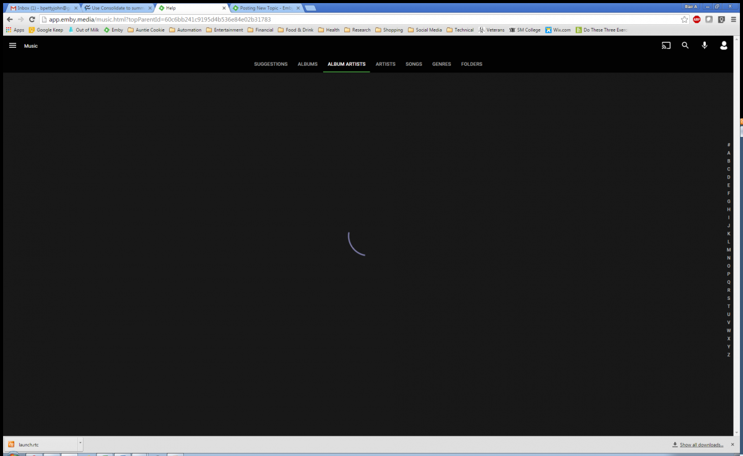Open SM College bookmark
The image size is (743, 456).
(524, 30)
